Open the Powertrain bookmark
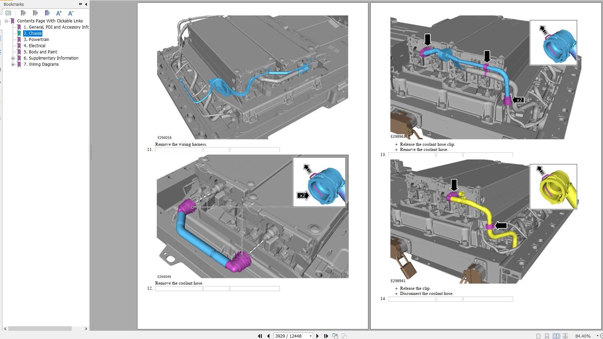 [39, 40]
